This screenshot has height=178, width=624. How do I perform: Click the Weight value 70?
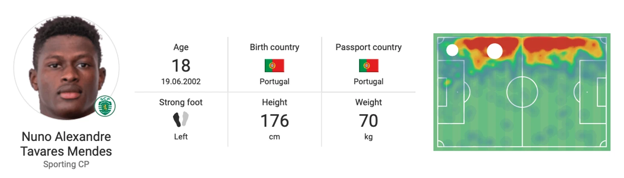click(x=368, y=121)
